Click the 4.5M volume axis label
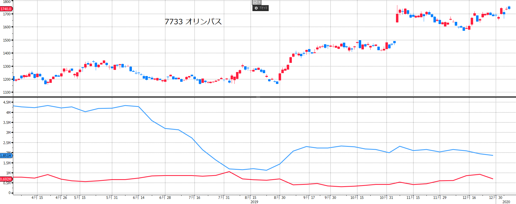Image resolution: width=516 pixels, height=204 pixels. point(7,102)
